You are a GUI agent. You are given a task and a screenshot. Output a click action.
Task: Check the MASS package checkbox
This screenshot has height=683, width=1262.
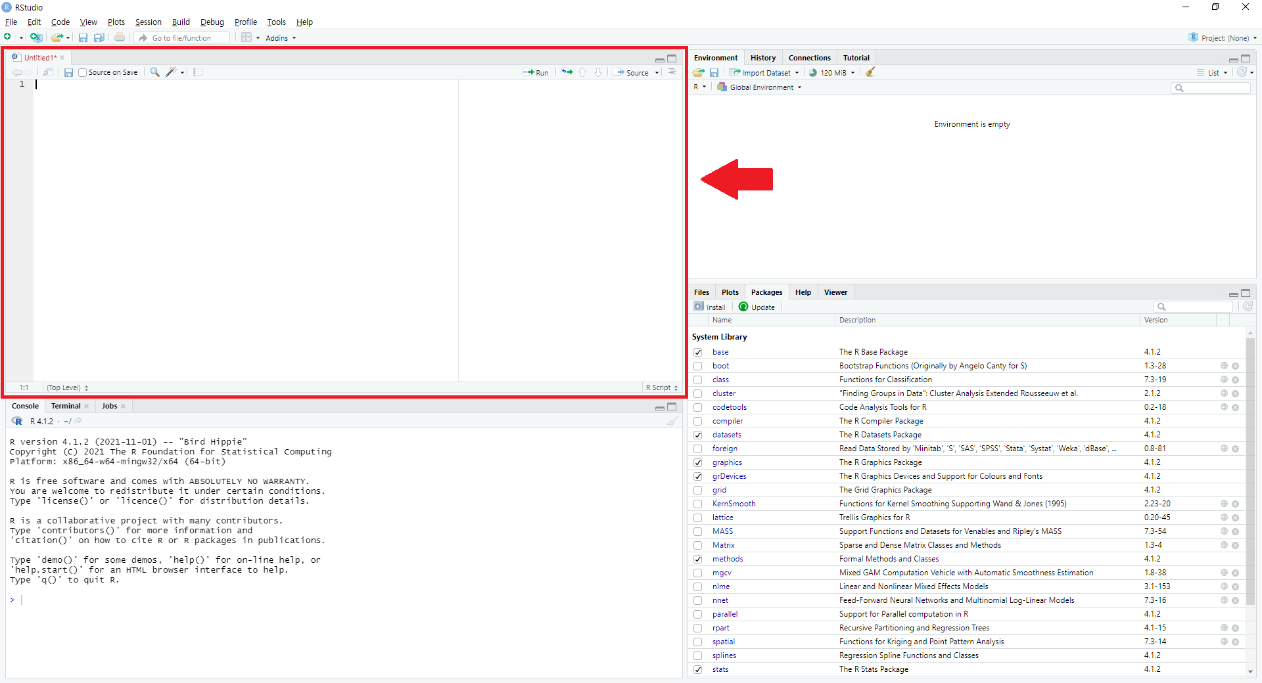(698, 531)
